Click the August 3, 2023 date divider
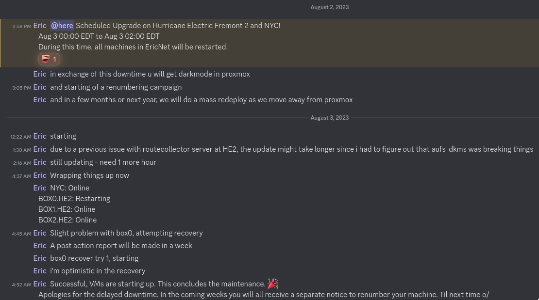Image resolution: width=539 pixels, height=300 pixels. (330, 118)
